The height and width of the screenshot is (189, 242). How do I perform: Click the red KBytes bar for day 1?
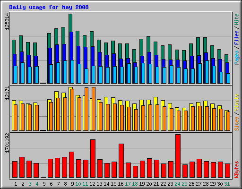point(15,170)
